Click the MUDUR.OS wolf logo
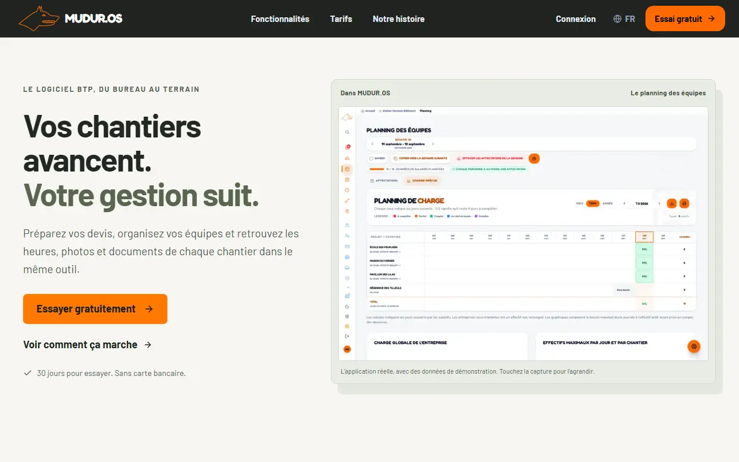Viewport: 739px width, 462px height. pyautogui.click(x=70, y=18)
